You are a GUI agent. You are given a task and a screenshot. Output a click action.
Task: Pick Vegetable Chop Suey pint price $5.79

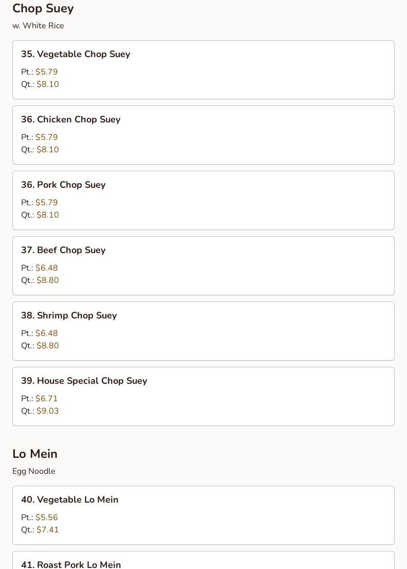pyautogui.click(x=46, y=72)
